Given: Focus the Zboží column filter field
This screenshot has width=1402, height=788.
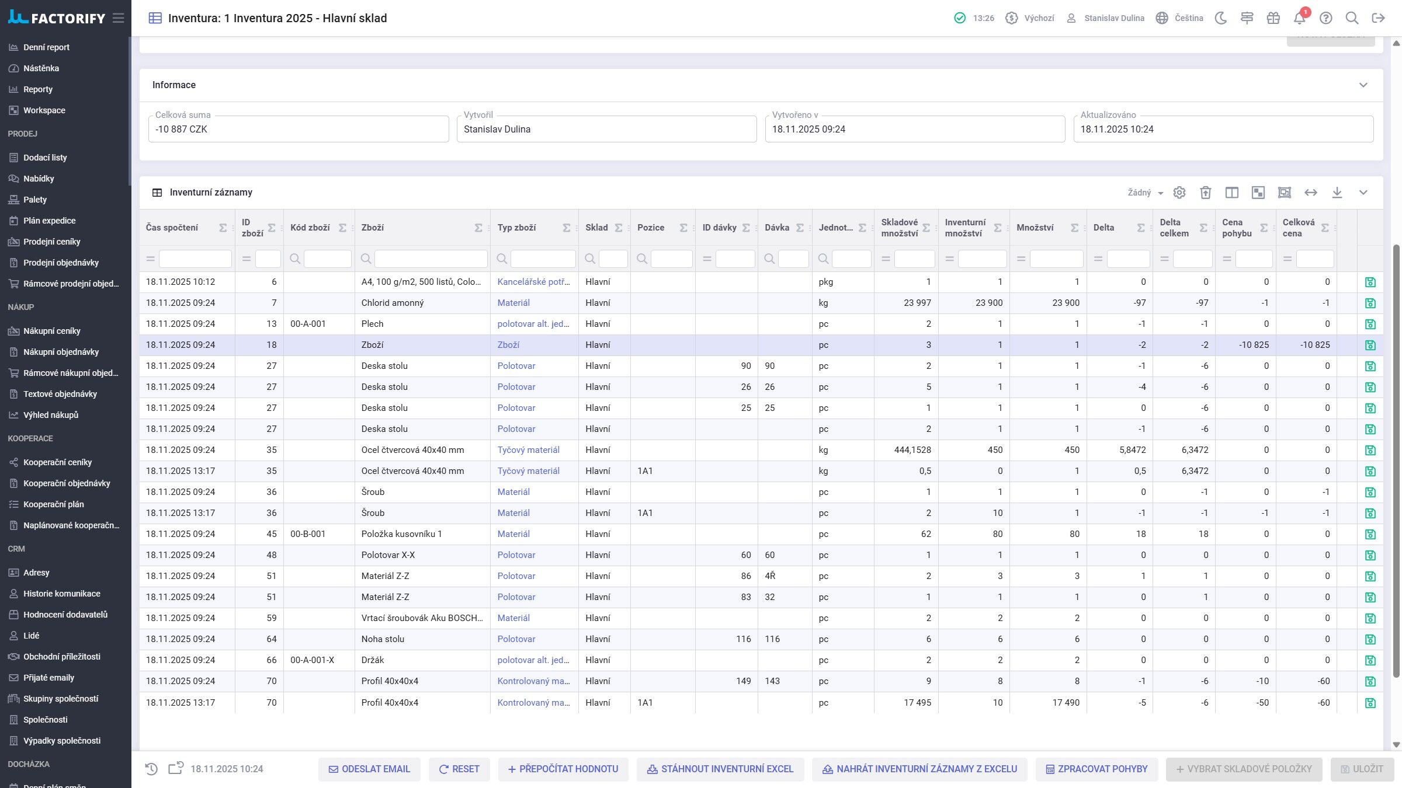Looking at the screenshot, I should click(x=431, y=259).
